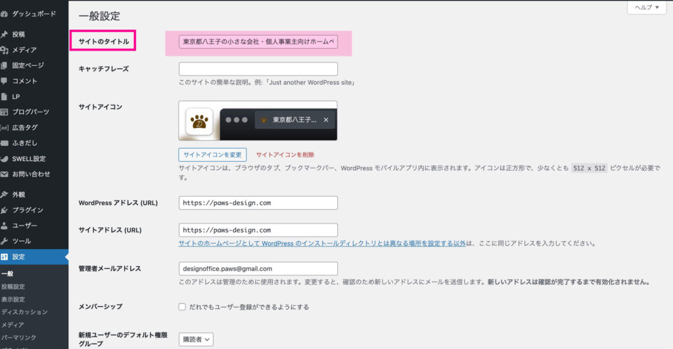Image resolution: width=673 pixels, height=349 pixels.
Task: Open 外観 using the paintbrush icon
Action: point(5,195)
